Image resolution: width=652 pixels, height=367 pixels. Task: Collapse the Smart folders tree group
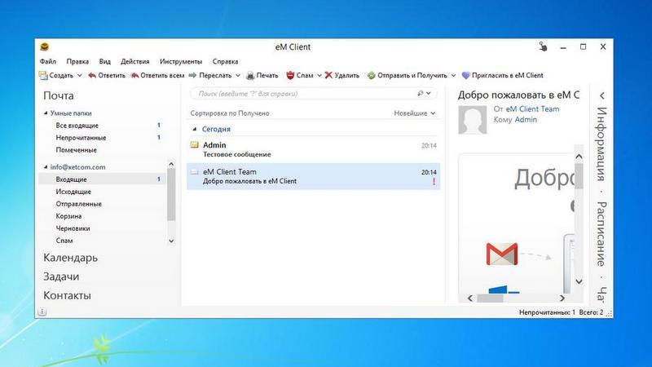pos(46,113)
